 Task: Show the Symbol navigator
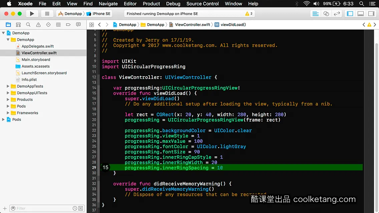click(x=18, y=25)
